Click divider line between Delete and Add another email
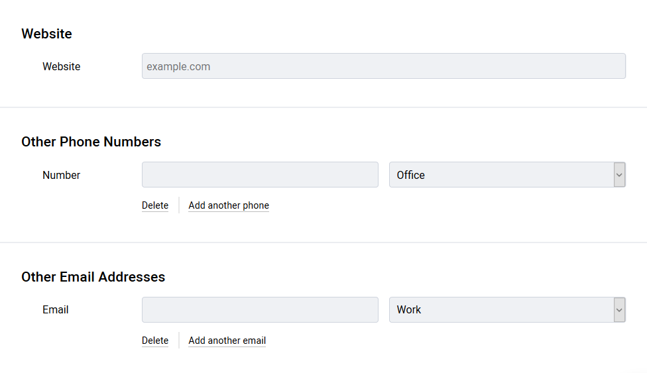The height and width of the screenshot is (373, 647). pos(179,341)
